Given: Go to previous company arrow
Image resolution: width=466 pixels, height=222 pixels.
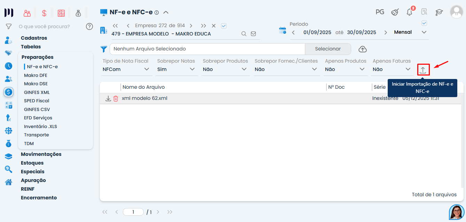Looking at the screenshot, I should (x=128, y=26).
